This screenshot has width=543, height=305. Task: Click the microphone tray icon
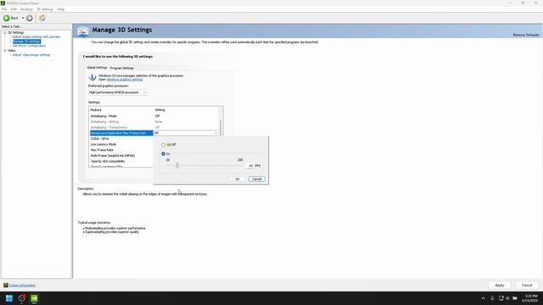point(492,298)
